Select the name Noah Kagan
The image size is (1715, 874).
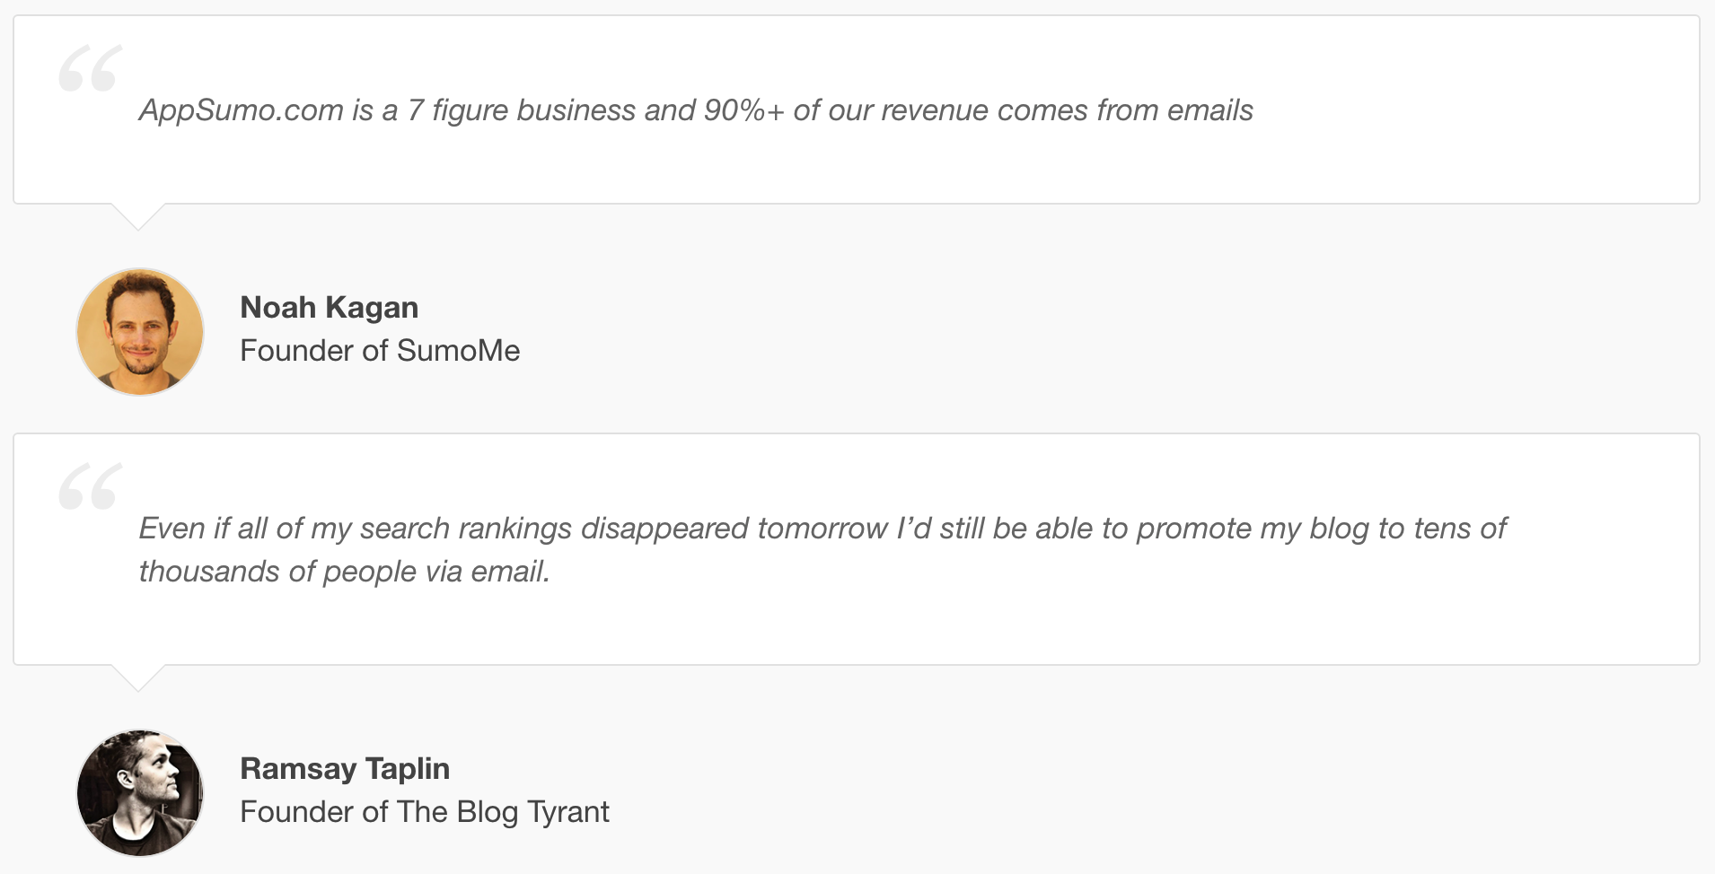click(329, 308)
